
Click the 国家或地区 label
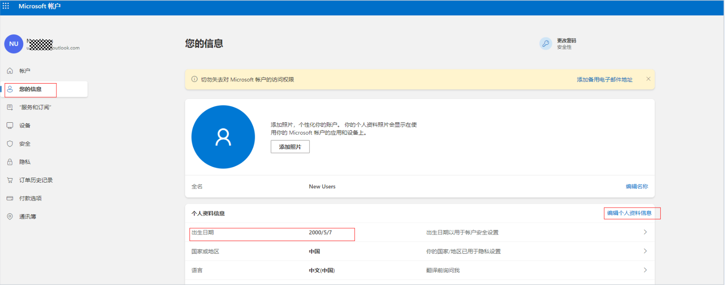205,252
